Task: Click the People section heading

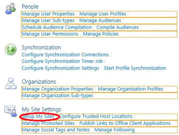Action: click(30, 7)
